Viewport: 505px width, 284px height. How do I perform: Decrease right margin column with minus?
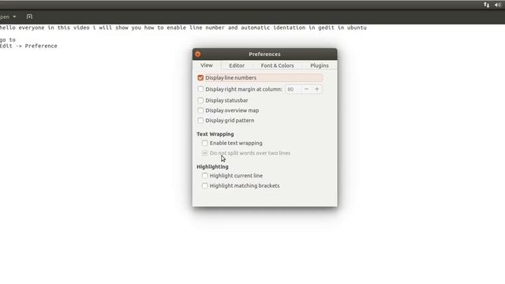(306, 89)
